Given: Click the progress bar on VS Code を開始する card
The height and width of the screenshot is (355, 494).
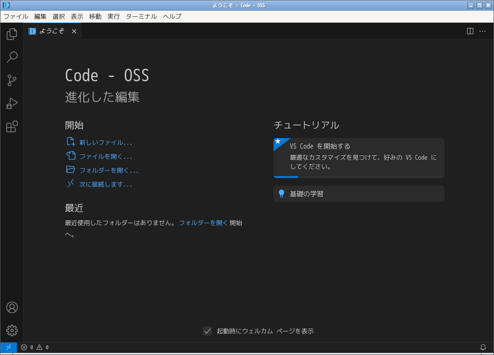Looking at the screenshot, I should click(x=359, y=177).
